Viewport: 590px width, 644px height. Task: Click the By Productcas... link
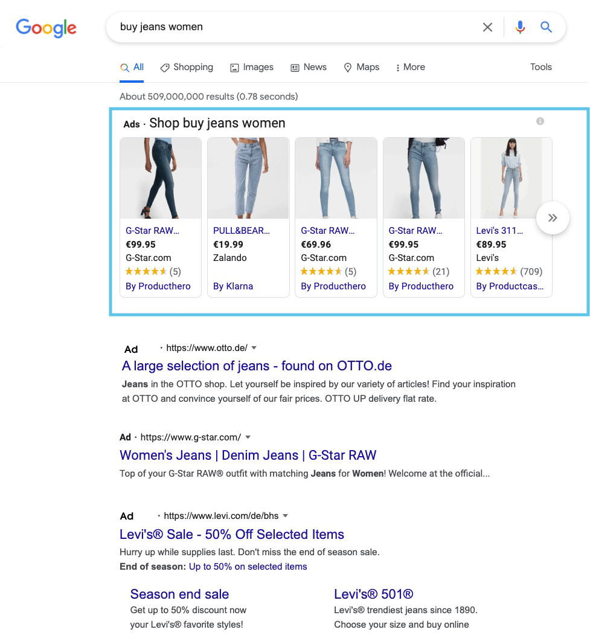(510, 286)
